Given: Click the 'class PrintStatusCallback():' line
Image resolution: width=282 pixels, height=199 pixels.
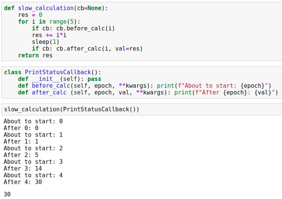Looking at the screenshot, I should coord(52,72).
